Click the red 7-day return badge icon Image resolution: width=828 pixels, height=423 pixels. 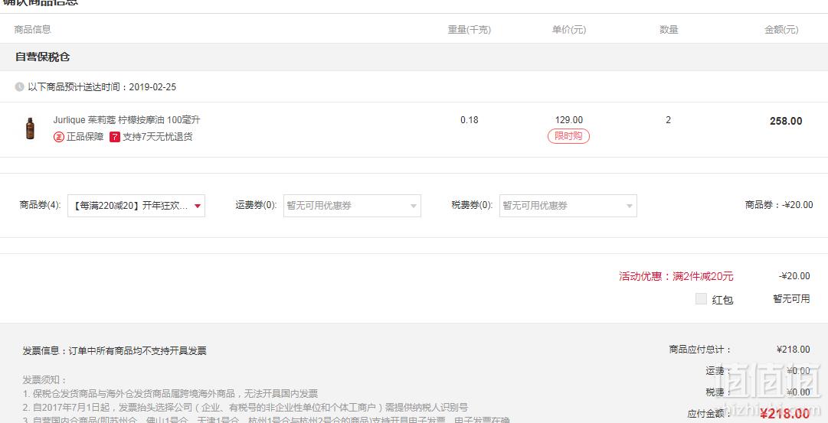point(115,137)
